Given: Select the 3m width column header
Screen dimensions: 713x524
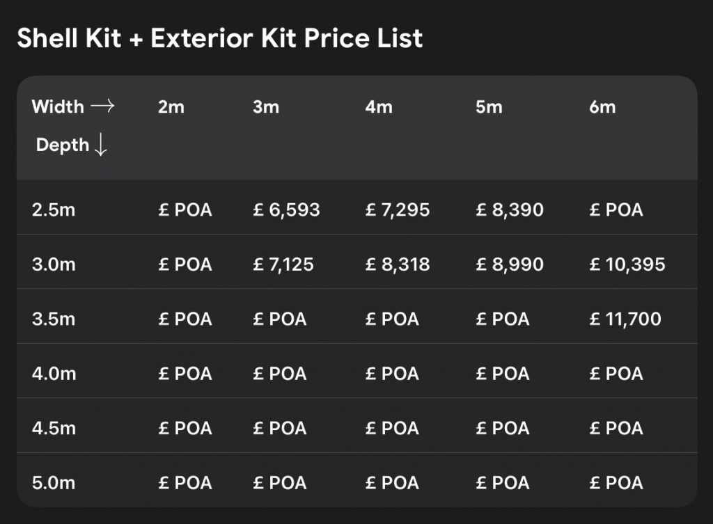Looking at the screenshot, I should pyautogui.click(x=266, y=107).
